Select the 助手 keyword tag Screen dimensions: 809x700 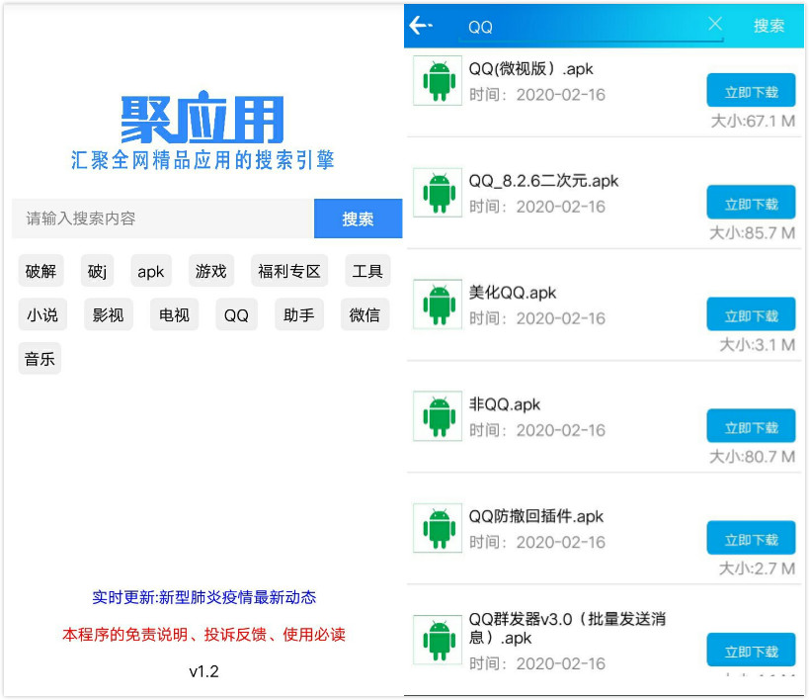click(x=299, y=314)
